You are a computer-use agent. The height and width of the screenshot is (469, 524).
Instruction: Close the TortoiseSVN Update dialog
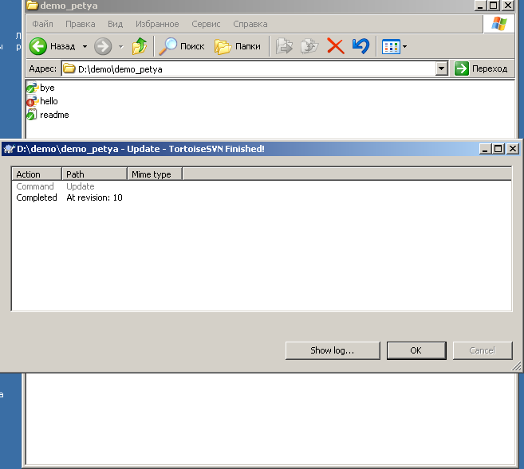[513, 148]
